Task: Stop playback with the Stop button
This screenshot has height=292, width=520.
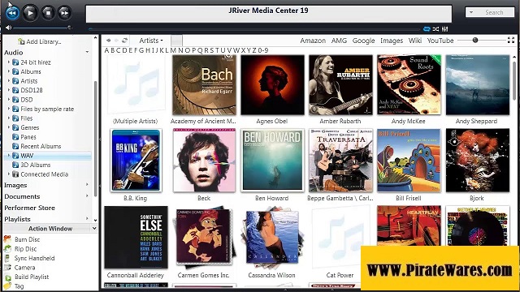Action: 48,13
